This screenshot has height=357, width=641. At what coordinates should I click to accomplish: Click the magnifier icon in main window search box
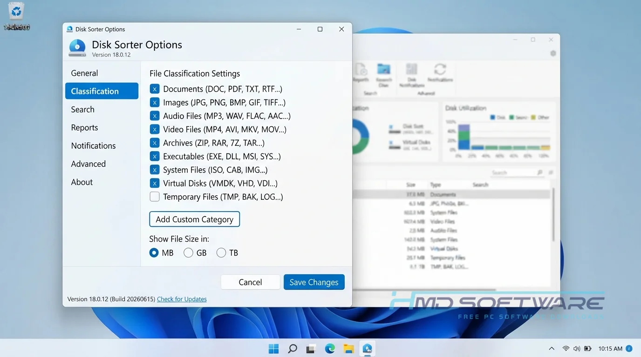(x=540, y=172)
